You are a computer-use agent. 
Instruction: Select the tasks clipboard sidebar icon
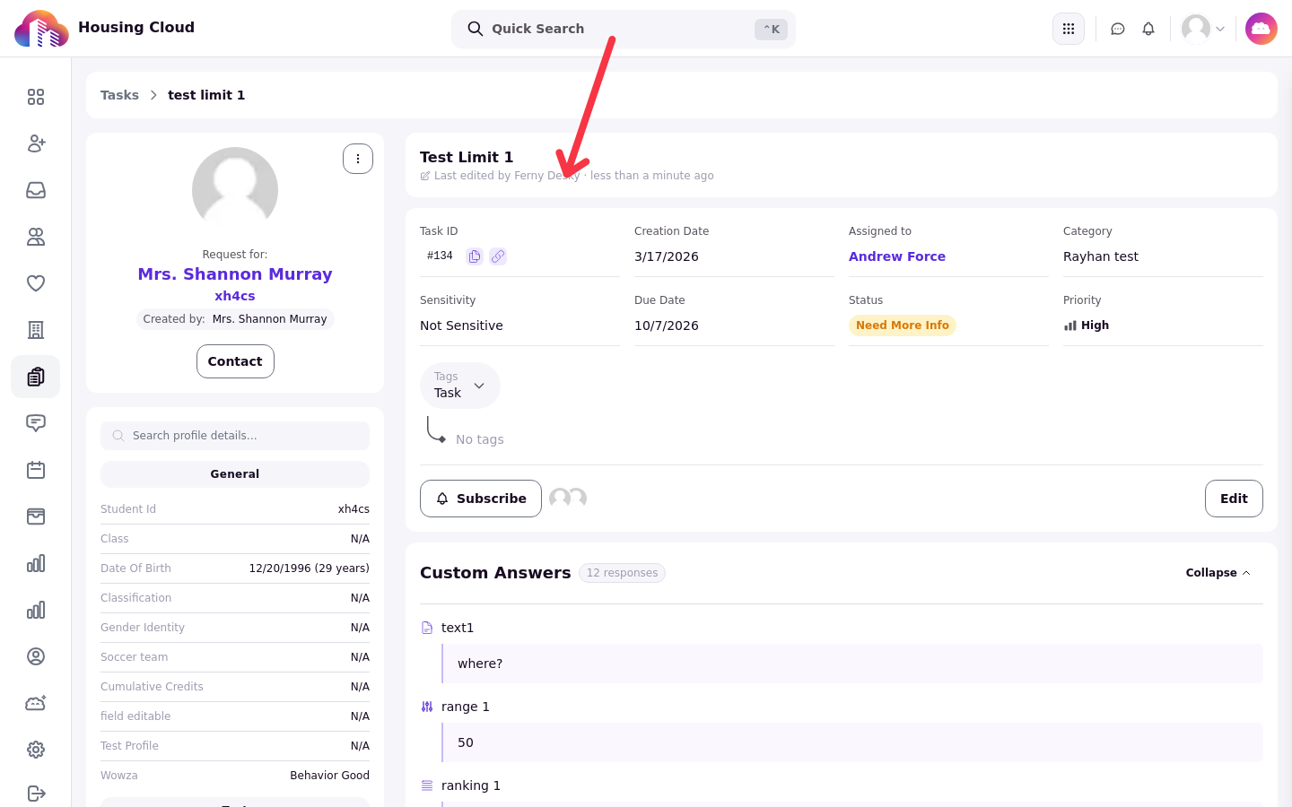[36, 377]
